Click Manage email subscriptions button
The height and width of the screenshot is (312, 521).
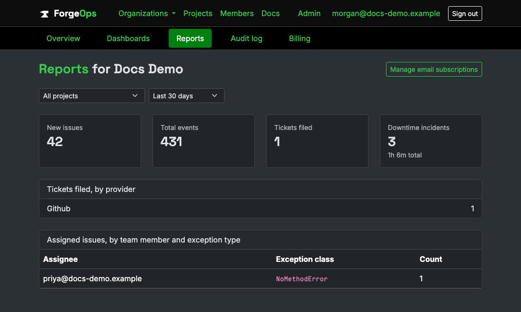434,69
